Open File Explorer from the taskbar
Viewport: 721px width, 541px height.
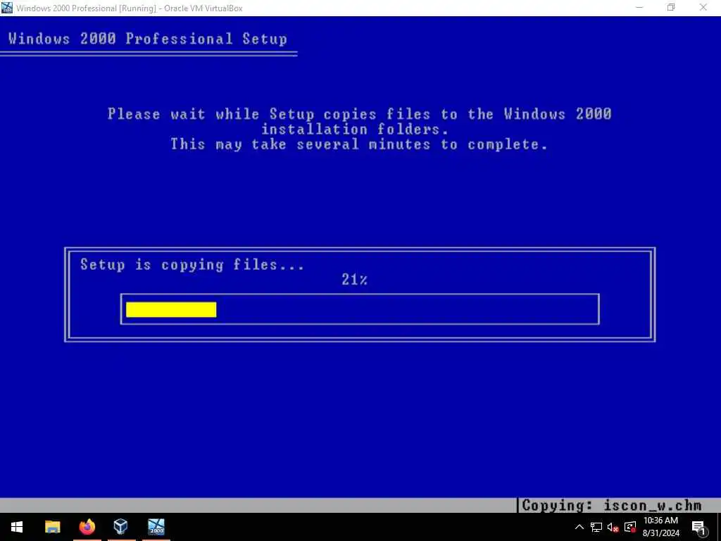(x=52, y=527)
